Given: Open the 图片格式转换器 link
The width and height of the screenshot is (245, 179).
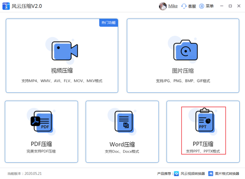Looking at the screenshot, I should click(227, 174).
